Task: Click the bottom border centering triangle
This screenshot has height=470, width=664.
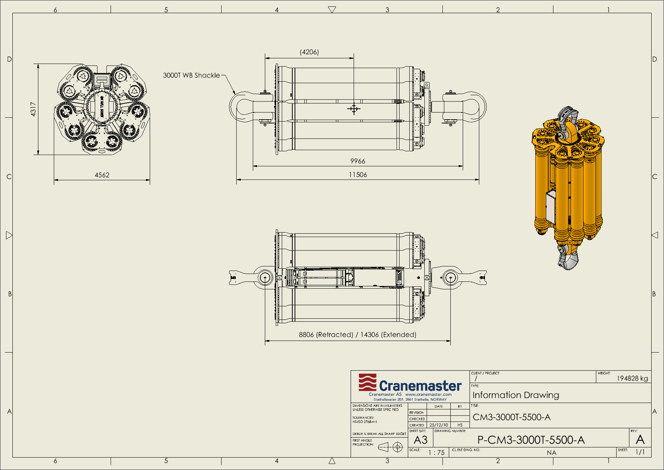Action: click(332, 461)
